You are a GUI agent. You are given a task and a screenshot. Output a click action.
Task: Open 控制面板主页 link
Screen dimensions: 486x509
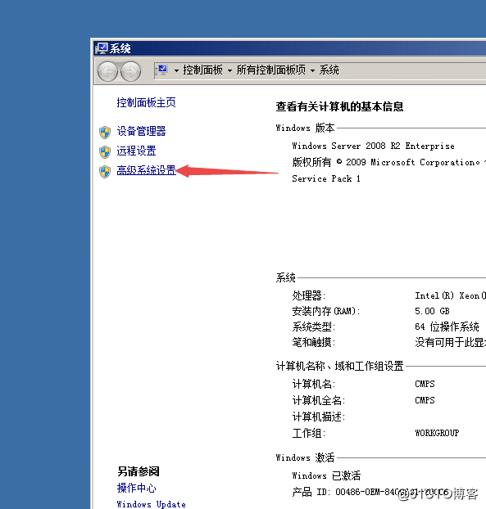coord(146,102)
